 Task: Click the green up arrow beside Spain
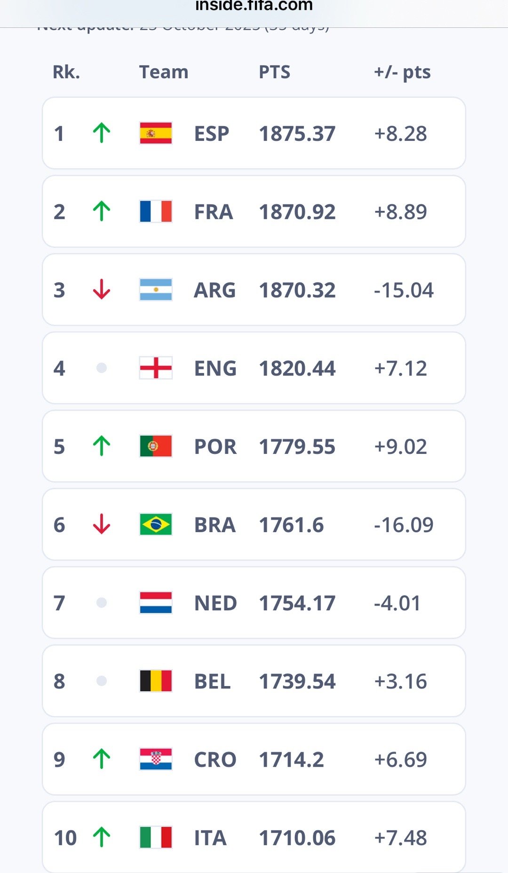102,133
